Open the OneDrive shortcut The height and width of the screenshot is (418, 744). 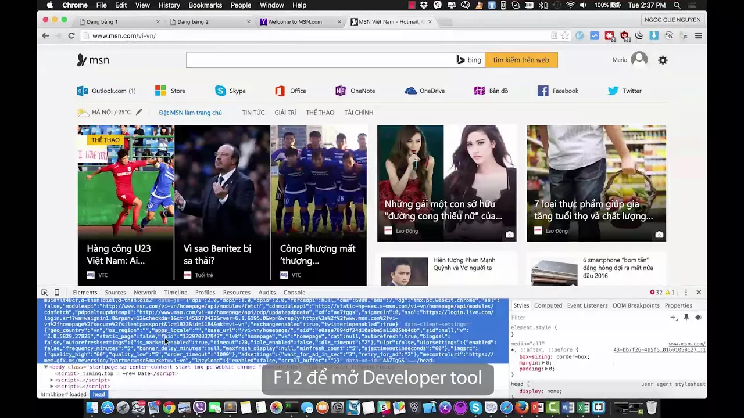(425, 91)
